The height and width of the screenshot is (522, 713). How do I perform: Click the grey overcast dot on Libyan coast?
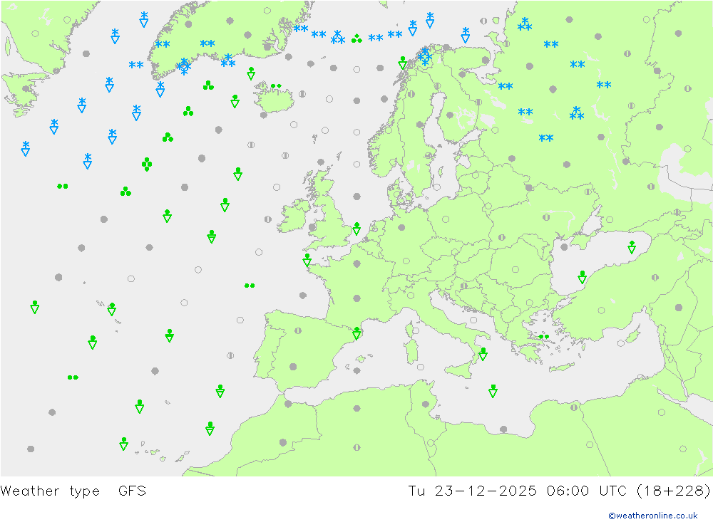pos(503,429)
